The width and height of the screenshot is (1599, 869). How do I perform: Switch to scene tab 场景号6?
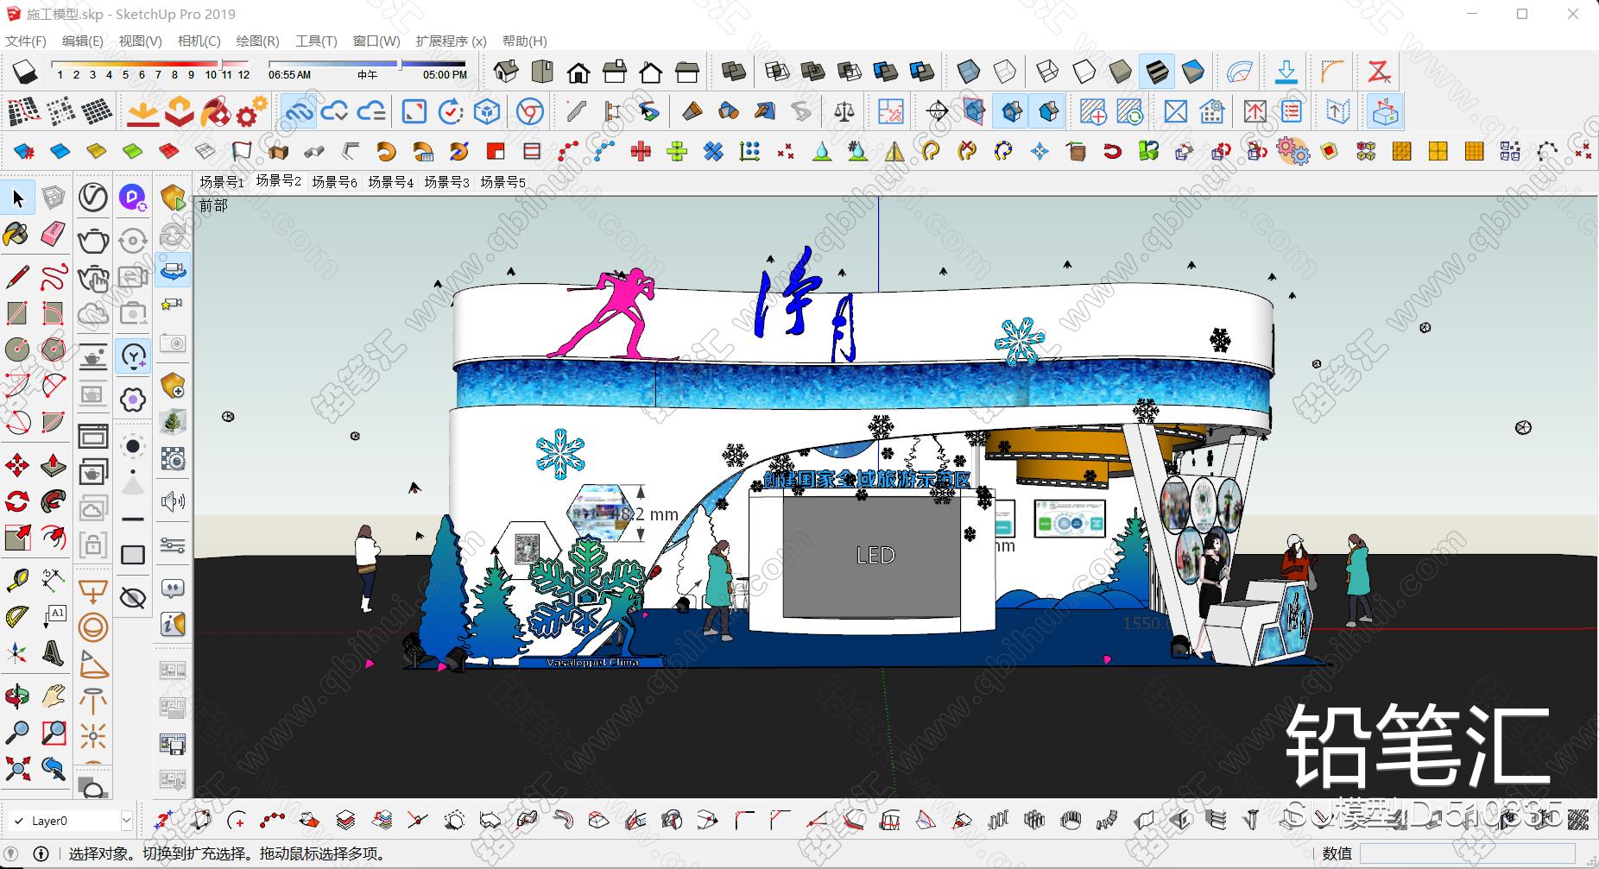click(x=334, y=182)
